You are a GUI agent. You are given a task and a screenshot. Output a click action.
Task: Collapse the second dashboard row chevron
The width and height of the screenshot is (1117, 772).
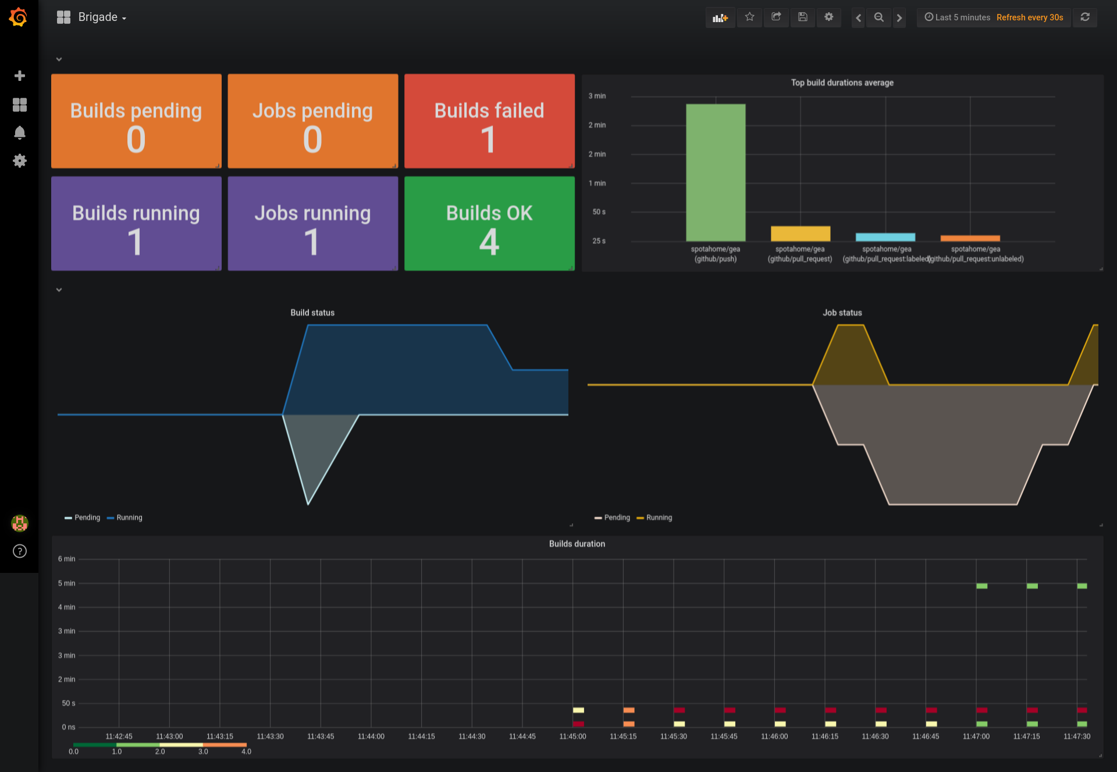[x=59, y=290]
